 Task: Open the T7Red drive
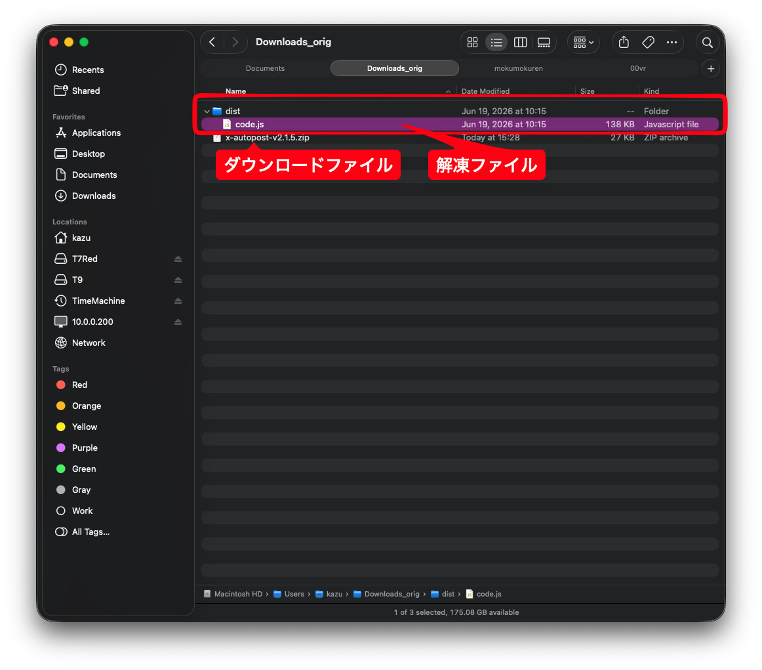(x=85, y=259)
